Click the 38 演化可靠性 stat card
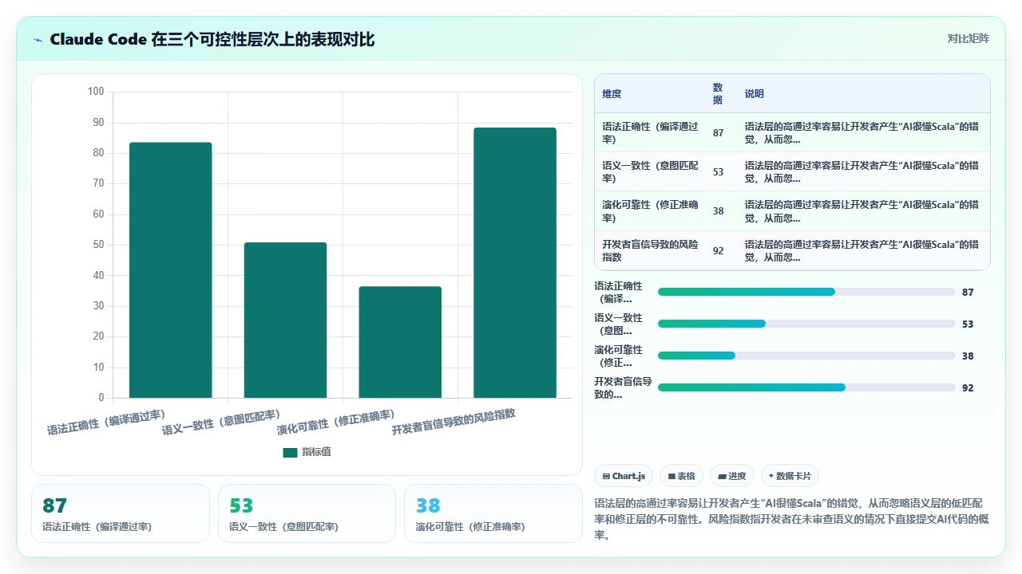 (493, 513)
